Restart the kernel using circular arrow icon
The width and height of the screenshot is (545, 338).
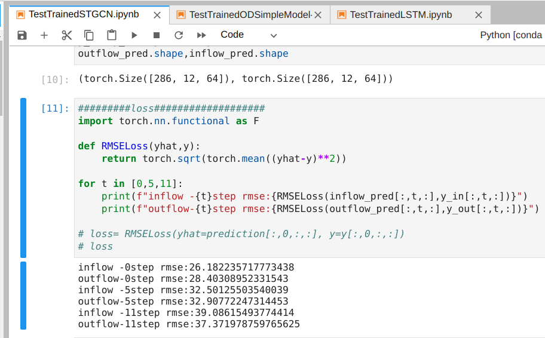coord(179,35)
